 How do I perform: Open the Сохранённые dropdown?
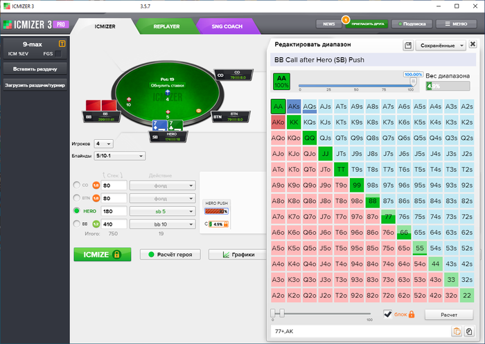coord(441,46)
